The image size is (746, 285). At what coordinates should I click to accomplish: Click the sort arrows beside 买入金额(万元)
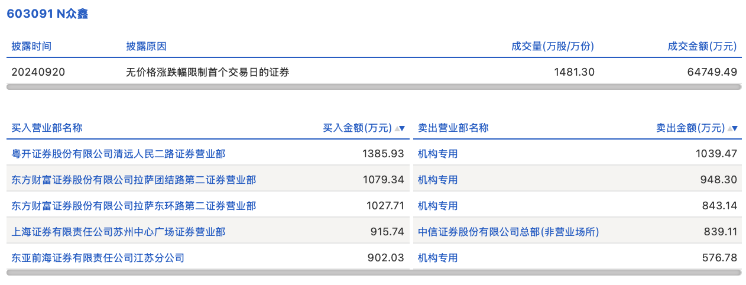click(x=400, y=128)
